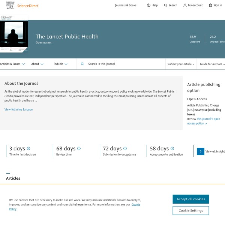Viewport: 225px width, 225px height.
Task: Expand the Articles & Issues dropdown
Action: (12, 64)
